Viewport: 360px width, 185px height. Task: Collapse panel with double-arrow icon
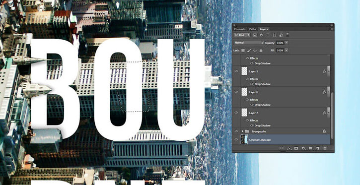[x=332, y=25]
